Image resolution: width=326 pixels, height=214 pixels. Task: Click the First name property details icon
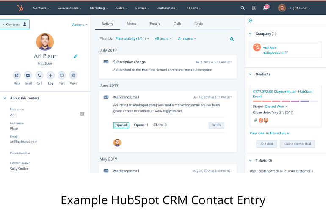point(82,114)
